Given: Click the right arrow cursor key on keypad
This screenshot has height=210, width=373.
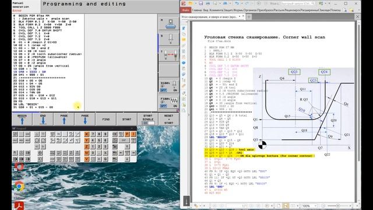Looking at the screenshot, I should click(133, 153).
